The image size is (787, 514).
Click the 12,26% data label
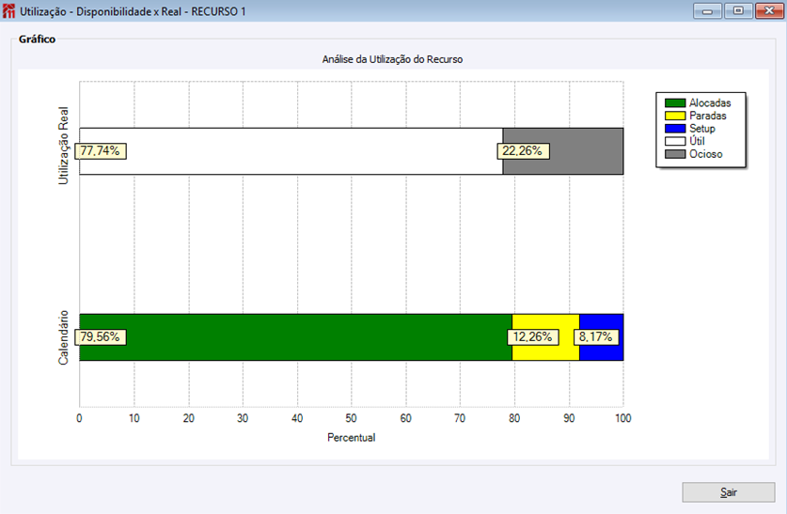coord(533,337)
